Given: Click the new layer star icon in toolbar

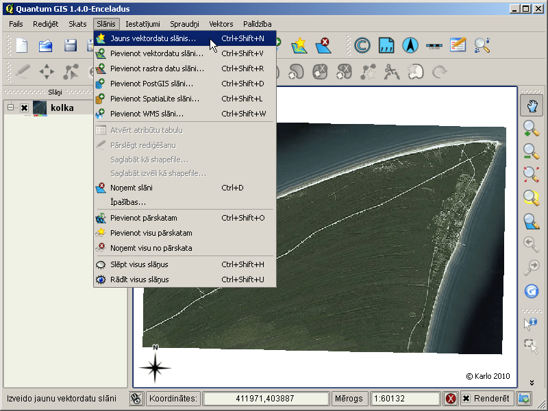Looking at the screenshot, I should pos(299,45).
